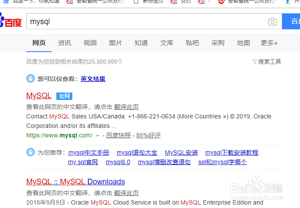Open the 文库 tab
Image resolution: width=300 pixels, height=208 pixels.
(x=167, y=43)
